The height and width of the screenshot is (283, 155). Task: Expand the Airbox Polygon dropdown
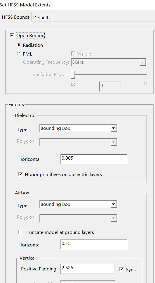point(78,218)
